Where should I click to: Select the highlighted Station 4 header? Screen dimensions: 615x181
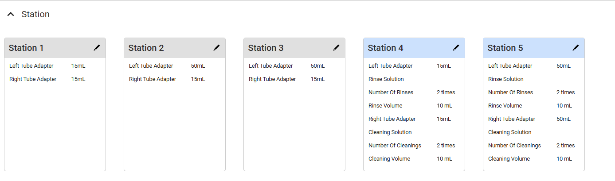click(x=403, y=48)
